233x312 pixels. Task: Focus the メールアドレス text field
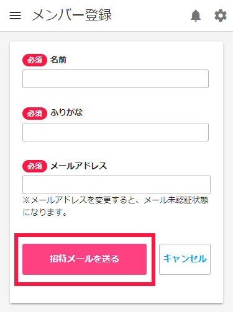116,185
